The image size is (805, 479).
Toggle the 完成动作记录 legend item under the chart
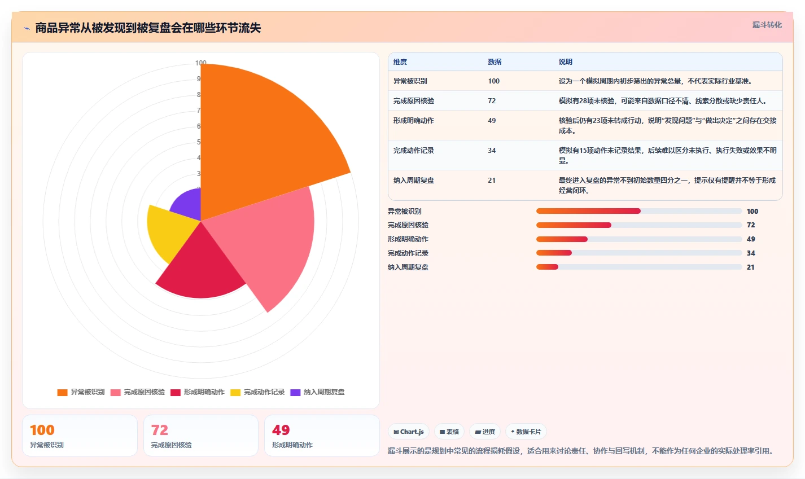[257, 392]
